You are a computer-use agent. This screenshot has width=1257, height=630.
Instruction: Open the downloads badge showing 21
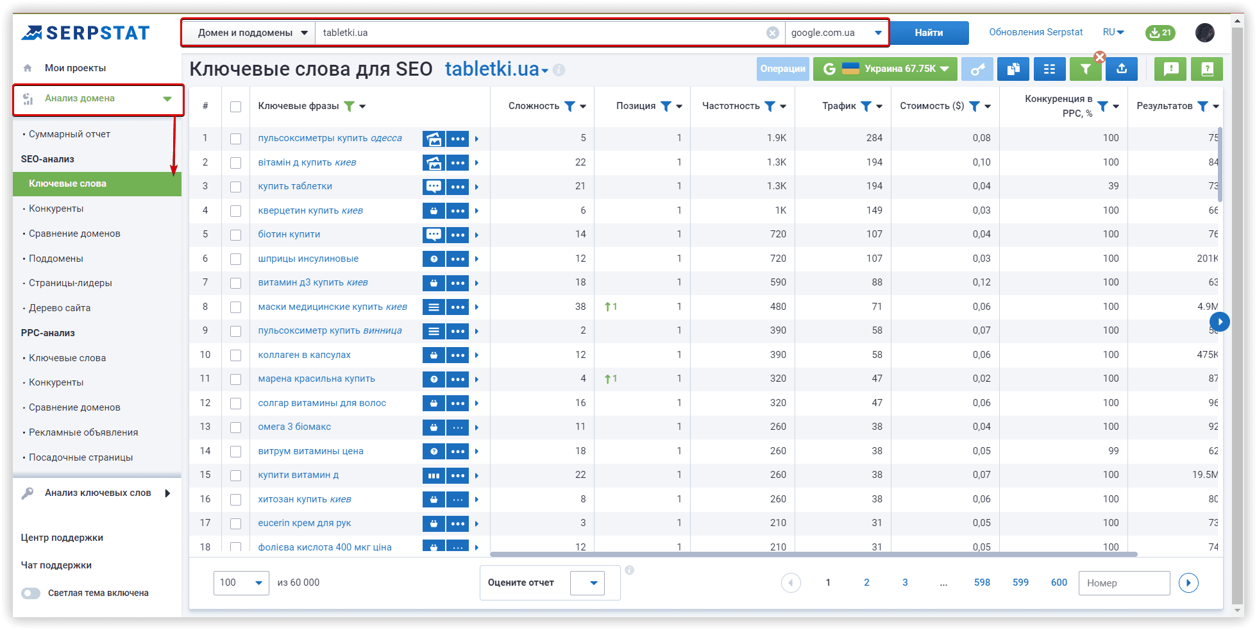pyautogui.click(x=1160, y=33)
